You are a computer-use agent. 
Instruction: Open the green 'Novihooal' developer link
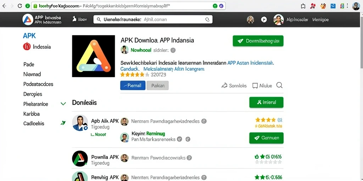141,50
